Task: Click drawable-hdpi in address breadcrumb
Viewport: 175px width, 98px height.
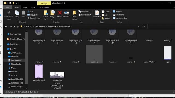Action: click(x=65, y=26)
